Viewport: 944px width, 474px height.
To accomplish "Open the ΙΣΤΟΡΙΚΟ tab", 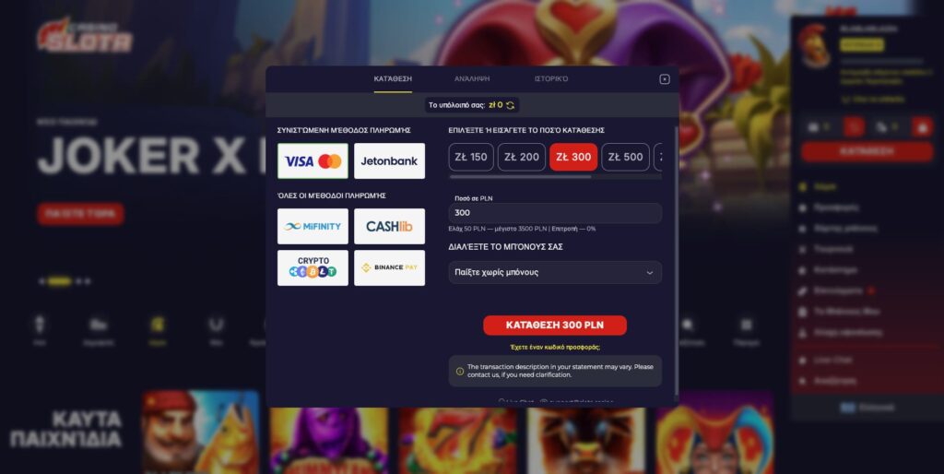I will [551, 79].
